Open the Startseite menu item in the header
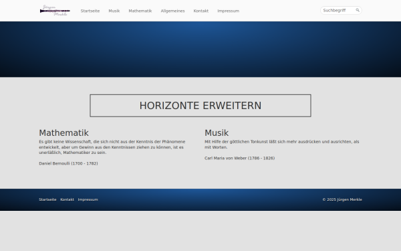Screen dimensions: 401x251 (x=90, y=11)
